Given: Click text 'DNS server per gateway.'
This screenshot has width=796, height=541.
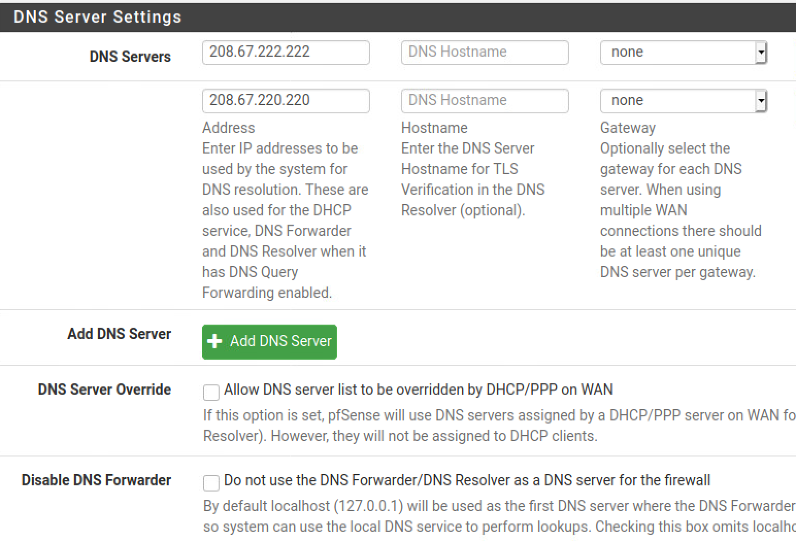Looking at the screenshot, I should (677, 272).
